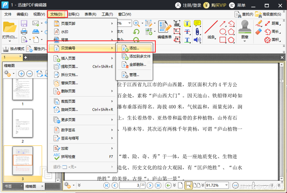
Task: Select the 线条 line tool
Action: pos(211,30)
